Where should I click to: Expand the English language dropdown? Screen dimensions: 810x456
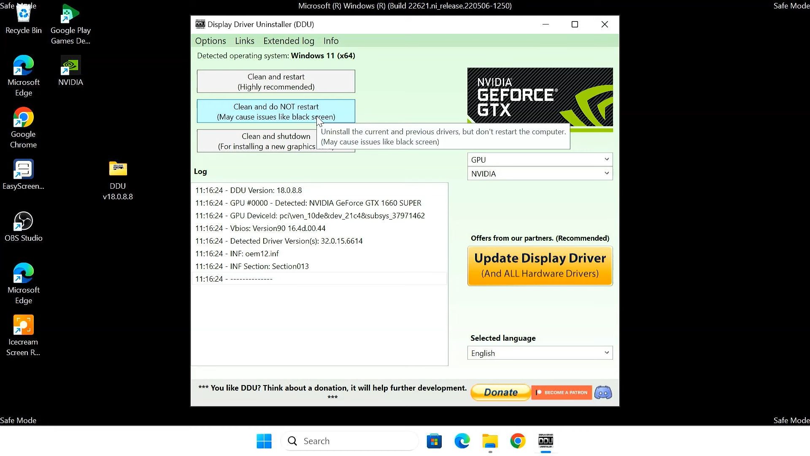[x=540, y=353]
